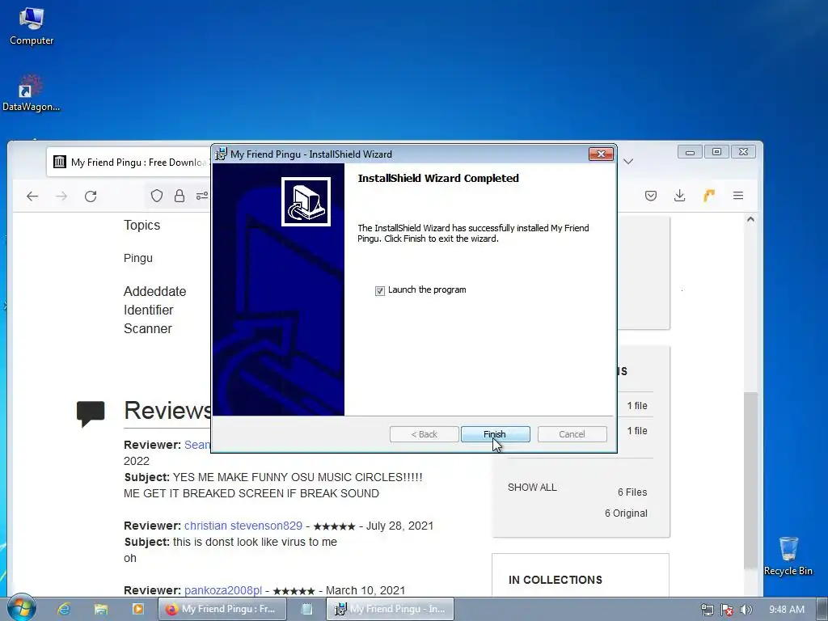Viewport: 828px width, 621px height.
Task: Click the 6 Files text
Action: coord(632,492)
